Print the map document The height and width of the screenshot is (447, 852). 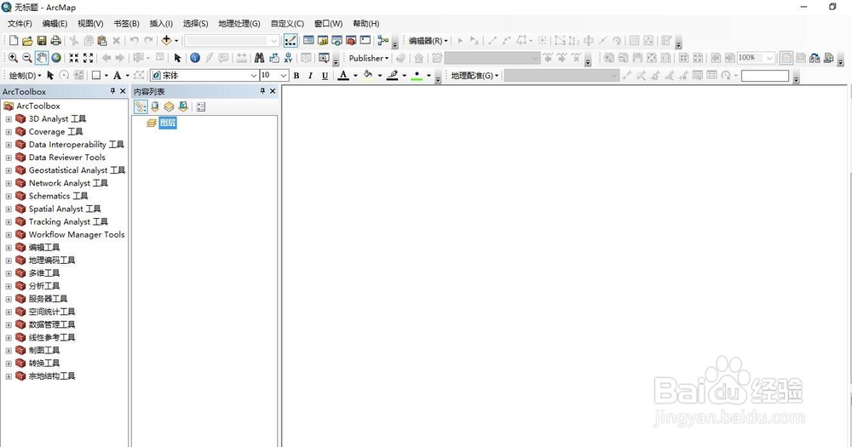tap(55, 40)
